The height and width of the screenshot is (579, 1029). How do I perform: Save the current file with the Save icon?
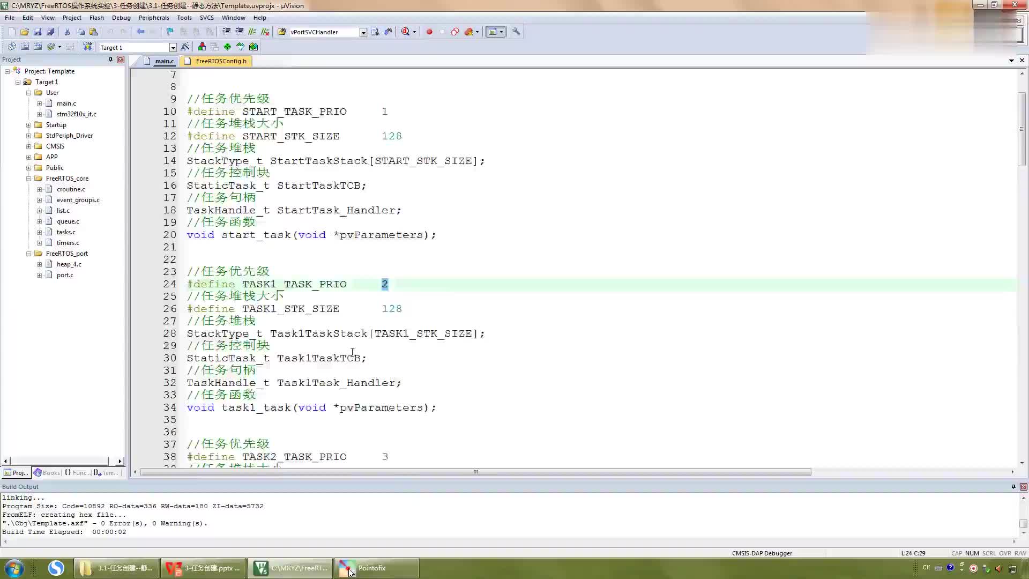point(38,32)
